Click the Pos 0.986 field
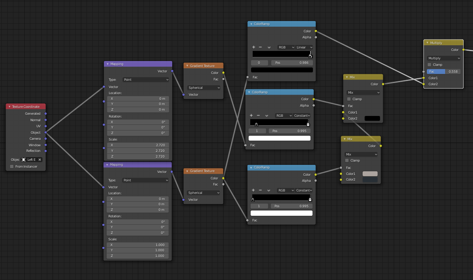The width and height of the screenshot is (473, 280). [292, 63]
